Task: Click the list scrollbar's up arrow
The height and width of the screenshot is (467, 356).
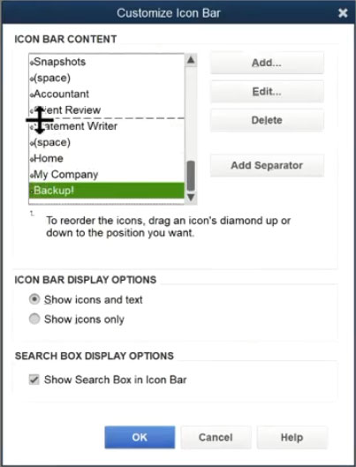Action: [x=191, y=60]
